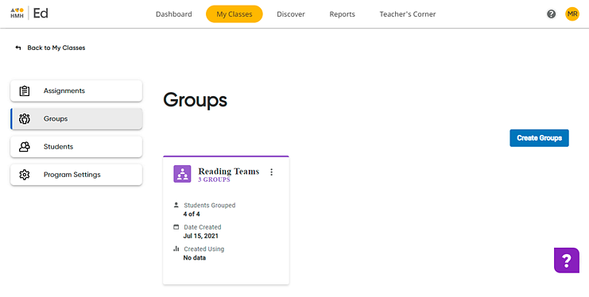The image size is (589, 297).
Task: Click the 'No data' value
Action: click(195, 258)
